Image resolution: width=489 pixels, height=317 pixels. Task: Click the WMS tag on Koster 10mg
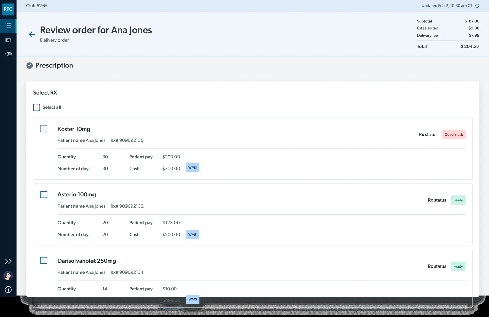(192, 167)
